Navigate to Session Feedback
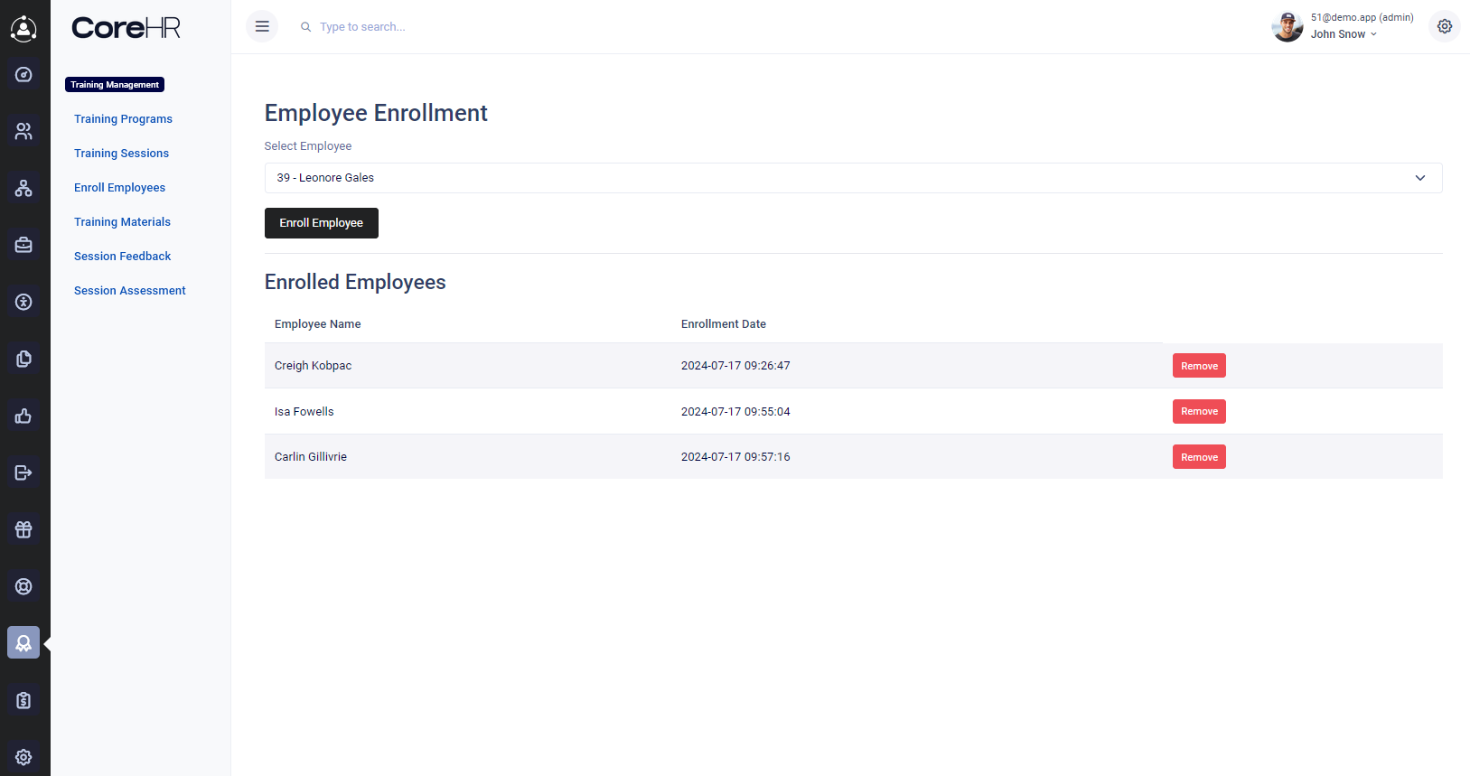 [x=122, y=257]
